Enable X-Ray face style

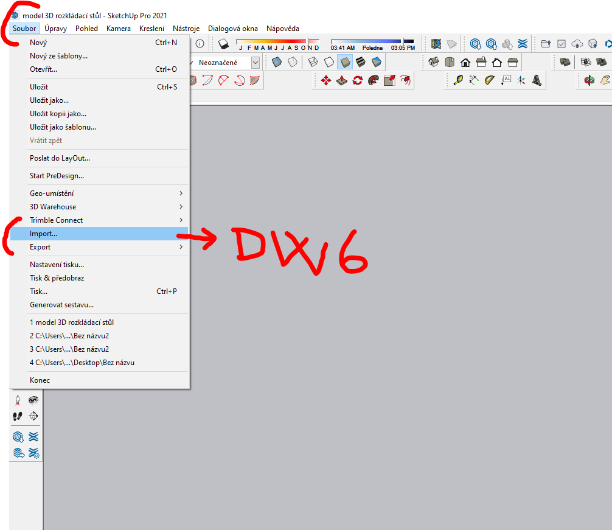277,62
